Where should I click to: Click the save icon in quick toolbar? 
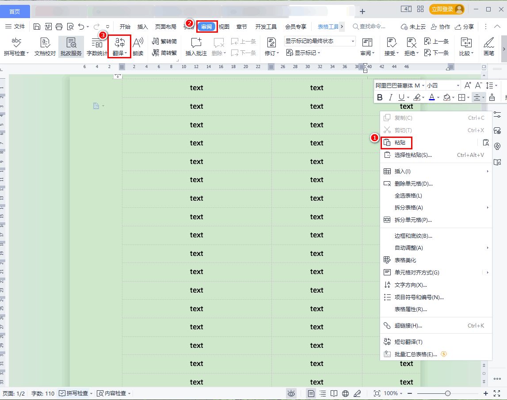click(37, 27)
